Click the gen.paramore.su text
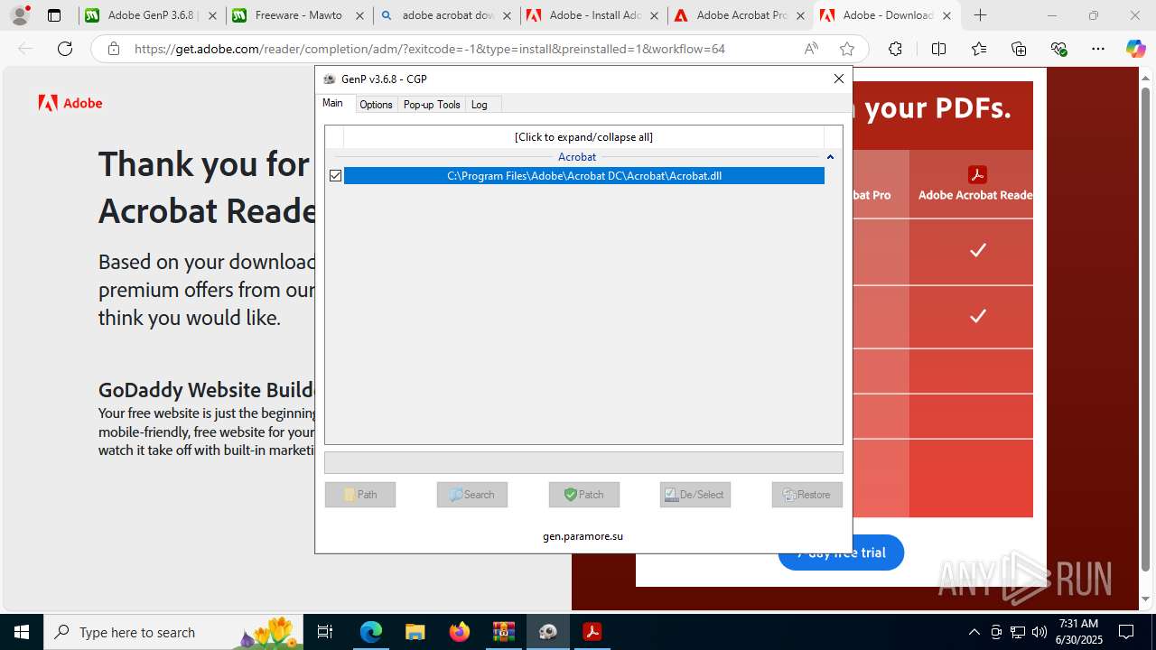The image size is (1156, 650). pos(583,536)
